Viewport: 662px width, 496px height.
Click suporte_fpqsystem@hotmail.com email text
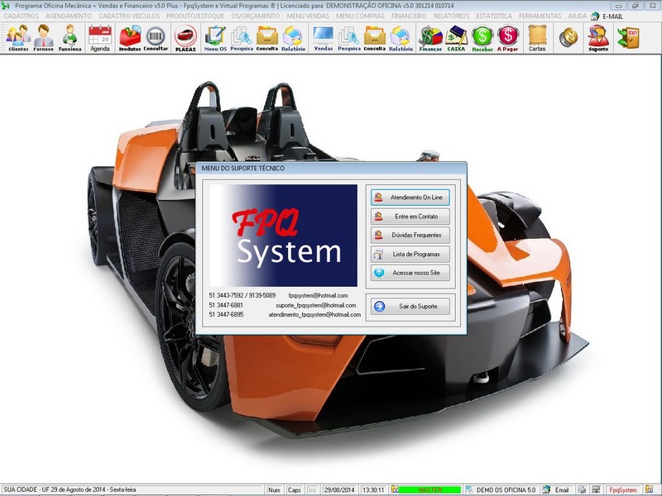(x=316, y=305)
